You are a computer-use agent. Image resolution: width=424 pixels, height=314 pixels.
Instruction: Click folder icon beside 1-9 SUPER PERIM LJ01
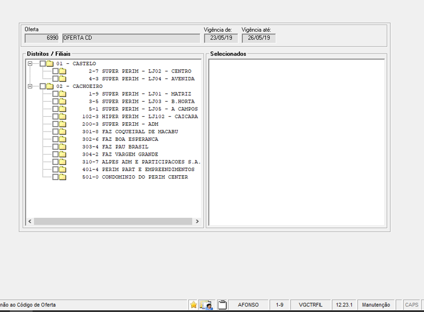coord(62,94)
